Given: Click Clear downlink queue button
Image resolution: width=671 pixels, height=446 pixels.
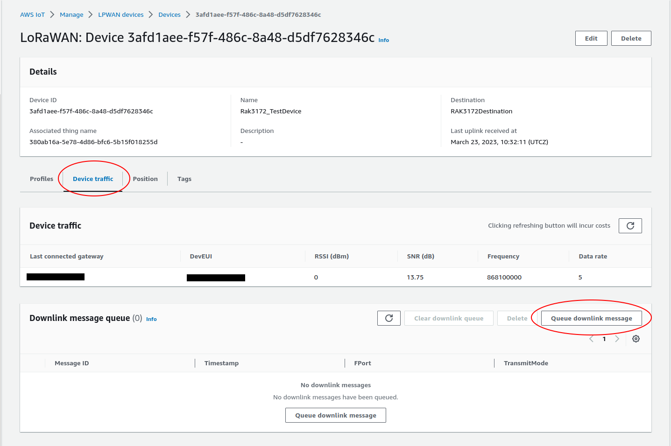Looking at the screenshot, I should point(449,318).
